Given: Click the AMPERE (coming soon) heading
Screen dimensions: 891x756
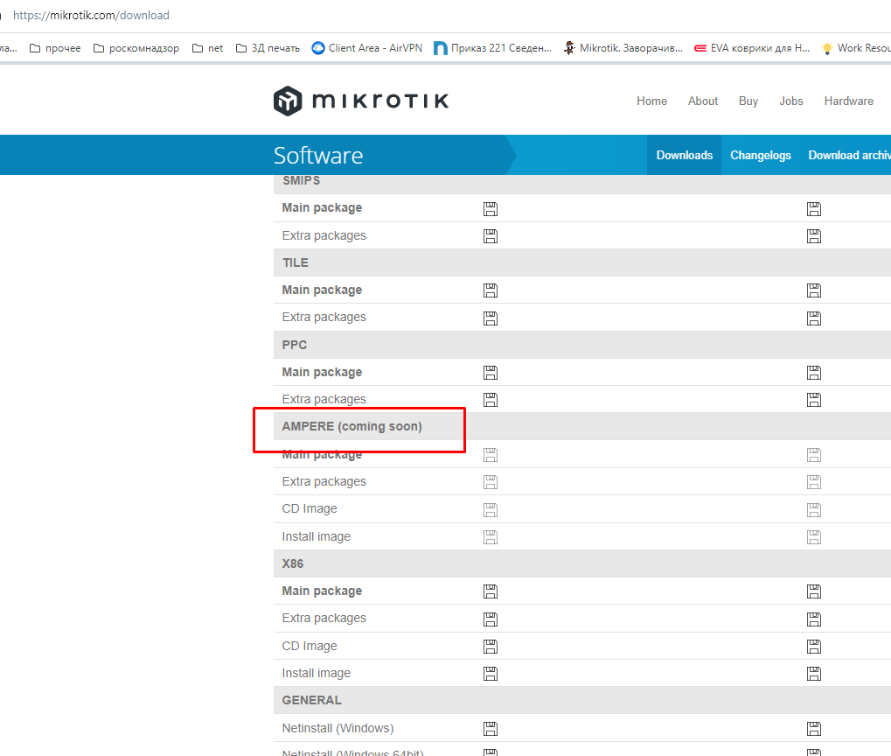Looking at the screenshot, I should (x=352, y=427).
